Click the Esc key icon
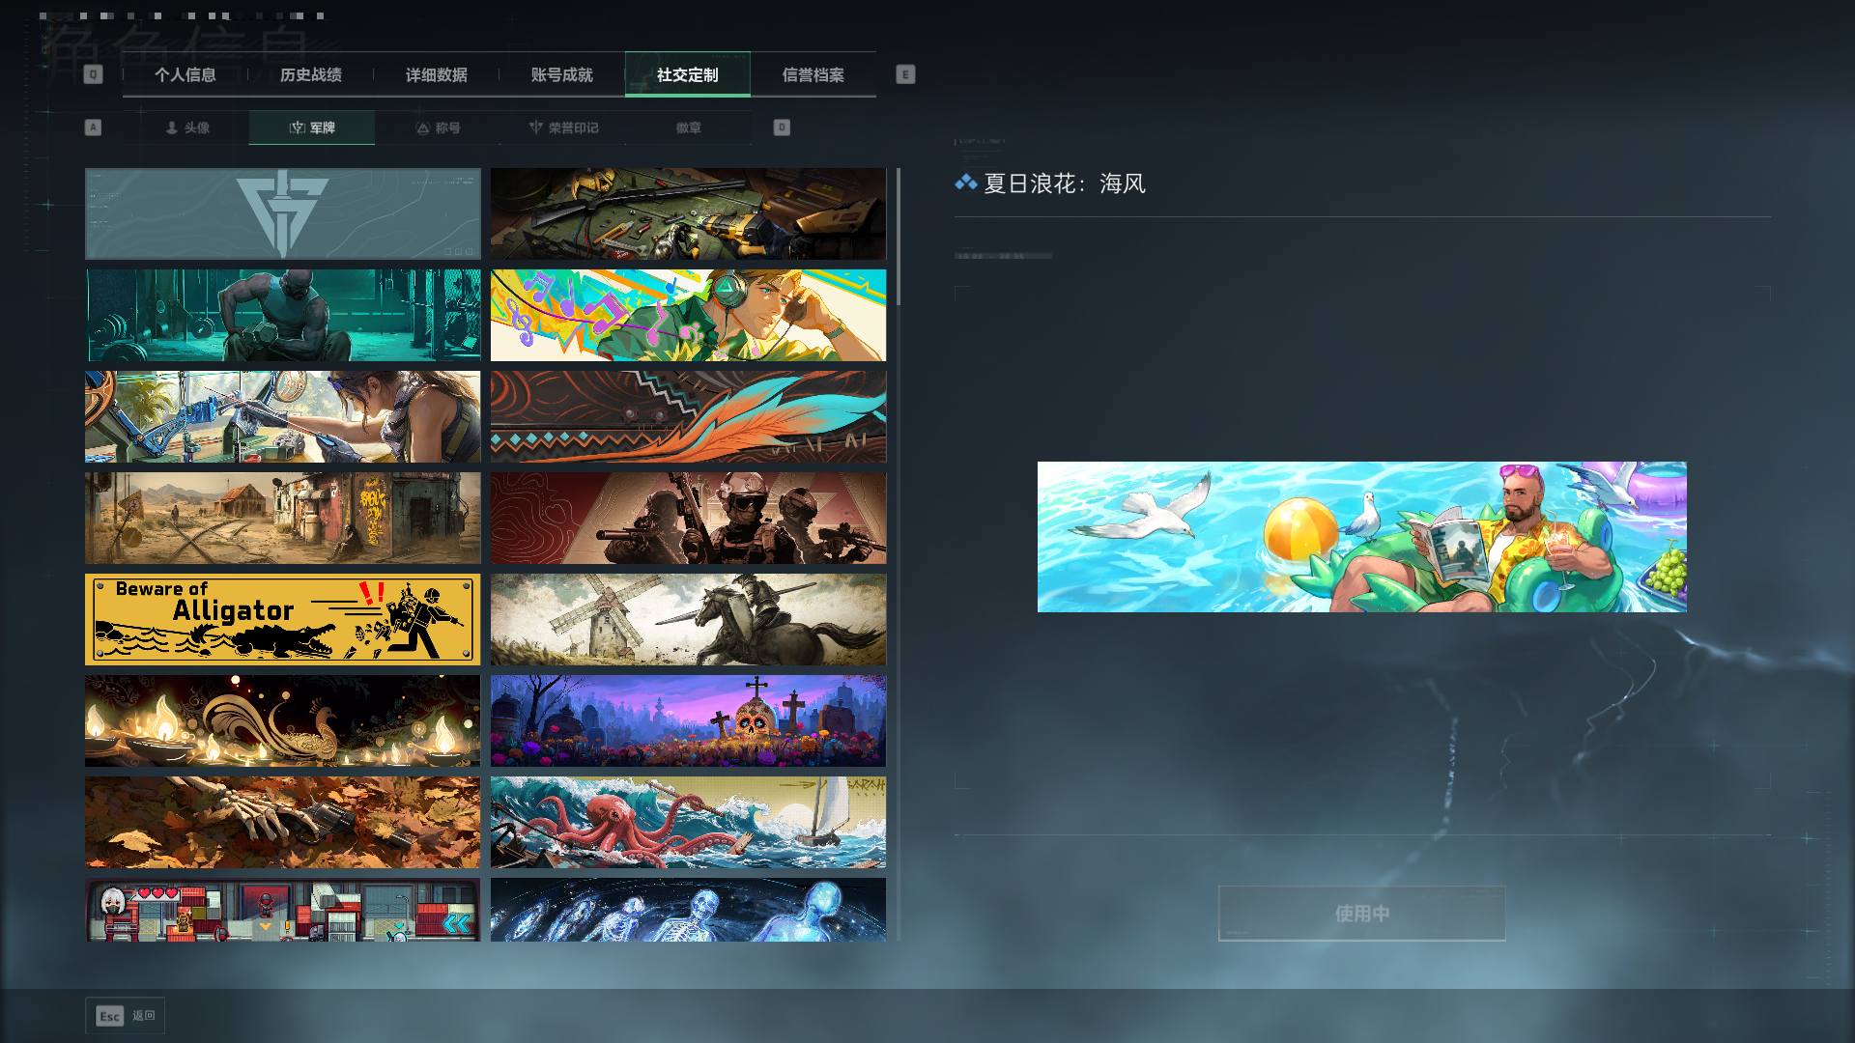 [110, 1016]
